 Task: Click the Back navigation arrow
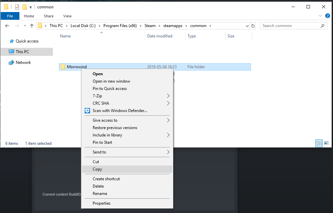pyautogui.click(x=7, y=26)
